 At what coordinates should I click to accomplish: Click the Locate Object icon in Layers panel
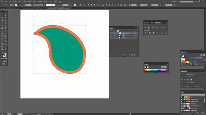(124, 55)
